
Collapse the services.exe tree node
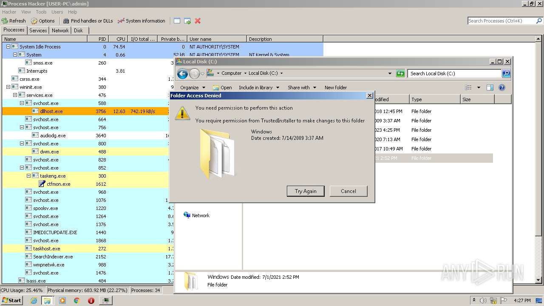click(15, 95)
